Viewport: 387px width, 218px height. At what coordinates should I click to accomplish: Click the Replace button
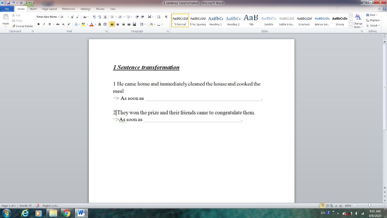pos(373,20)
